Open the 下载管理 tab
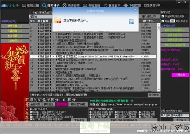 click(x=132, y=5)
